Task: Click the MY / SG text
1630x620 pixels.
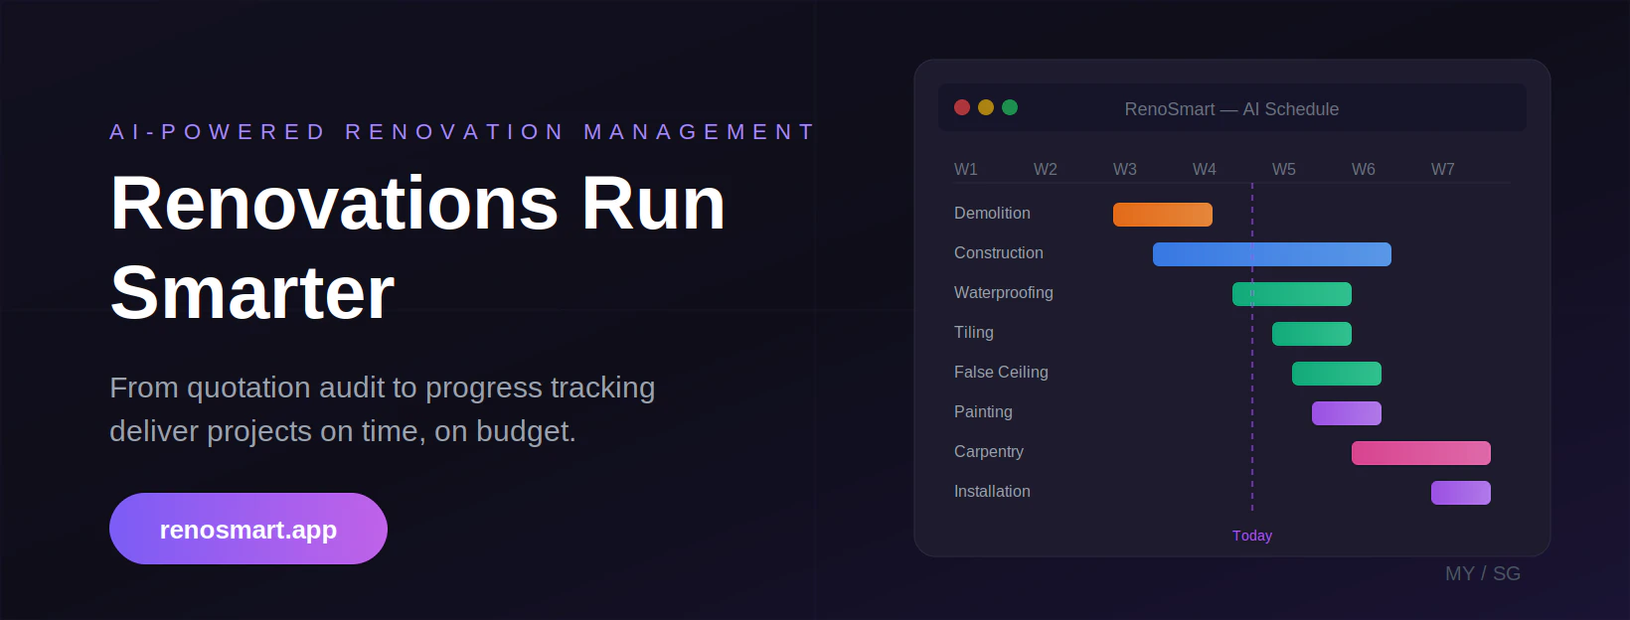Action: [1483, 573]
